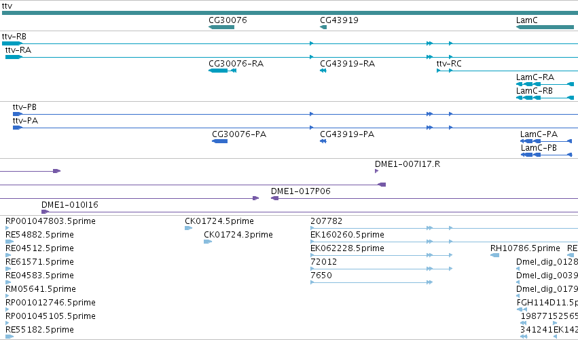Click the ttv gene label
The height and width of the screenshot is (340, 578).
7,6
